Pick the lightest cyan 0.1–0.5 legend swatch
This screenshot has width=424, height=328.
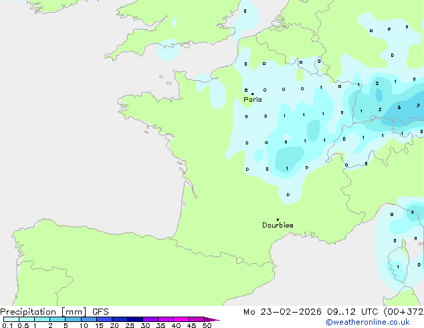(11, 319)
